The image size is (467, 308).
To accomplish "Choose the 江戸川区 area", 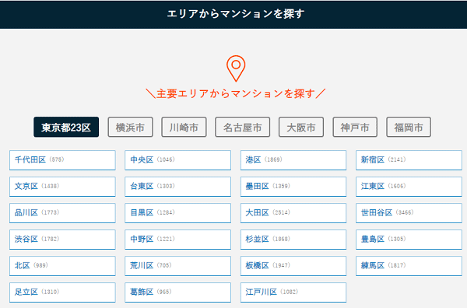I will pos(293,292).
